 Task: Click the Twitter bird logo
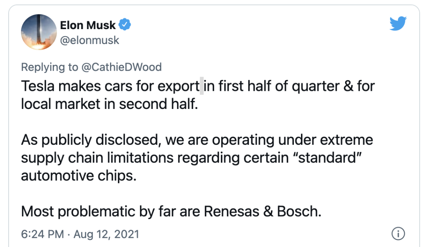398,24
